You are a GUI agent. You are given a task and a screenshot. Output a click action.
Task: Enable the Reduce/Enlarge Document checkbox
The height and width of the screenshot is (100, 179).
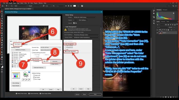coord(33,52)
